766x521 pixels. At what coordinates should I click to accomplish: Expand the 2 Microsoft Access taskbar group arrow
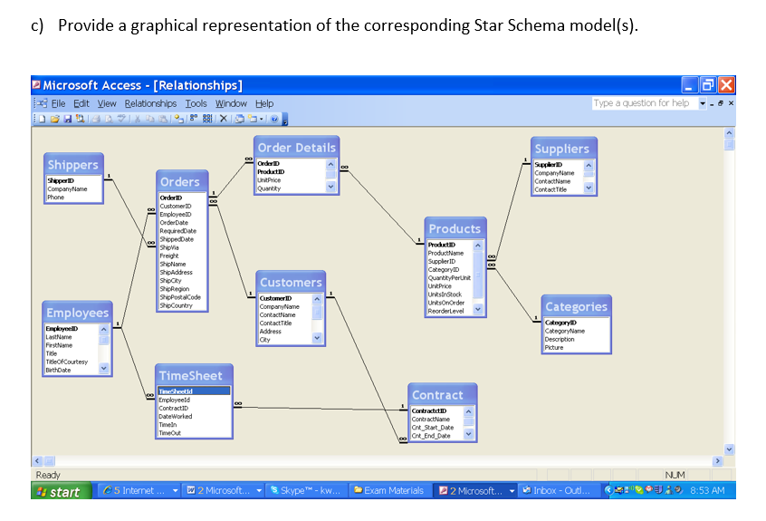point(512,490)
